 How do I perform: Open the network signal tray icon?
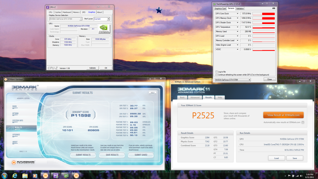[297, 176]
